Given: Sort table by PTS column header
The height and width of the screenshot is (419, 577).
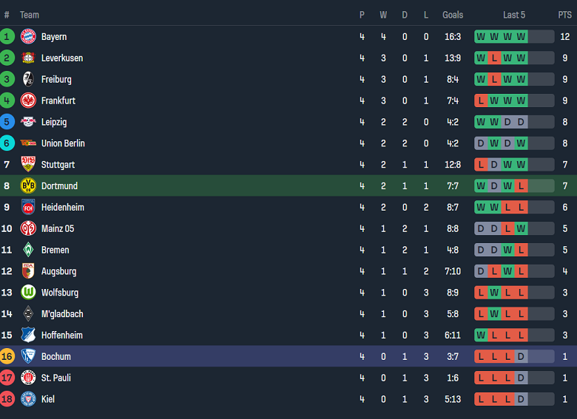Looking at the screenshot, I should pos(564,15).
